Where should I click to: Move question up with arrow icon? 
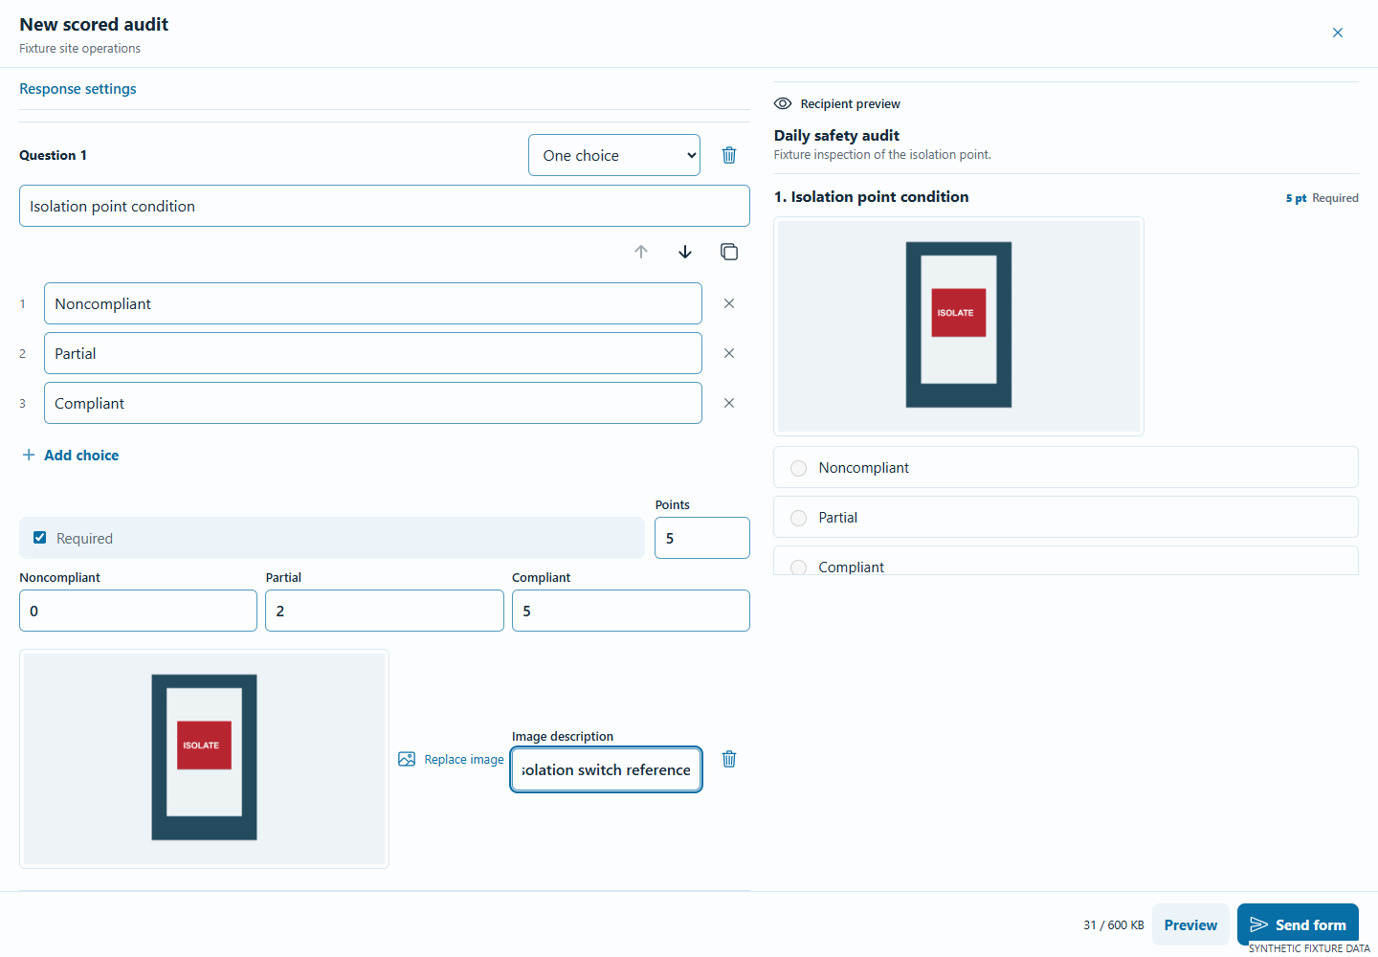[641, 252]
